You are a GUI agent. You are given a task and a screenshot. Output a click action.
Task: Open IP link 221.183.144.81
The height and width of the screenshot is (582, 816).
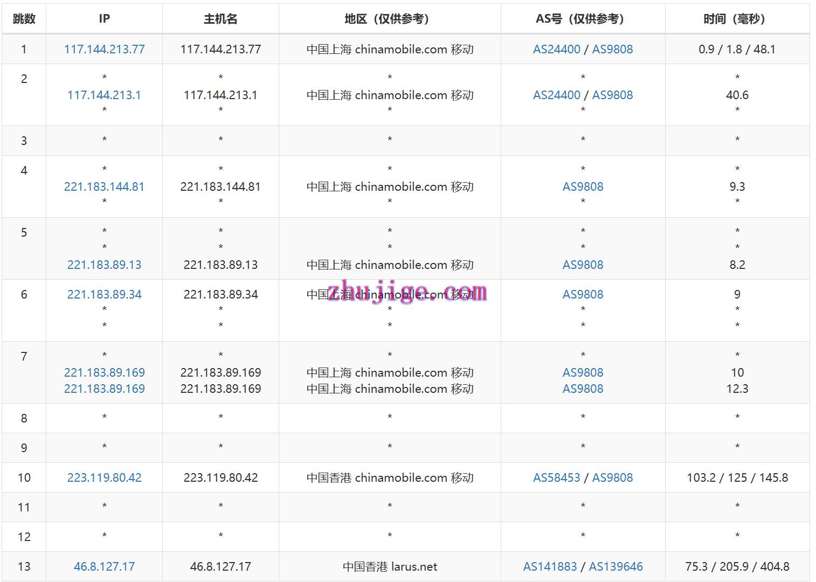pyautogui.click(x=104, y=186)
